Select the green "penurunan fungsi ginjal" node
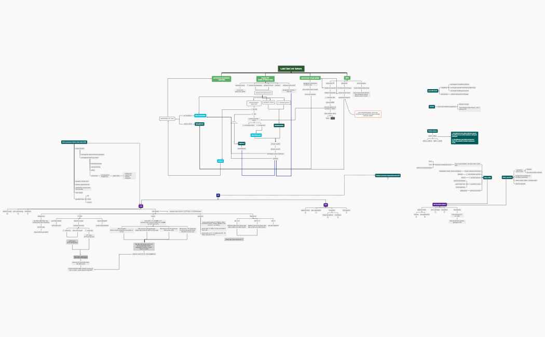This screenshot has height=337, width=545. coord(310,78)
